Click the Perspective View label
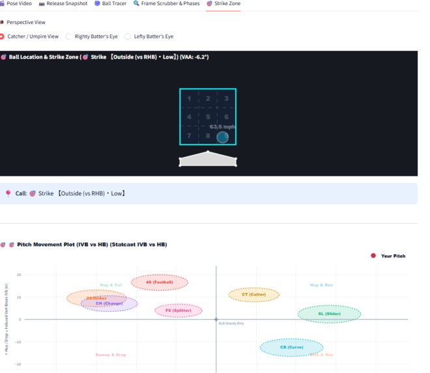Viewport: 430px width, 373px height. pos(26,22)
